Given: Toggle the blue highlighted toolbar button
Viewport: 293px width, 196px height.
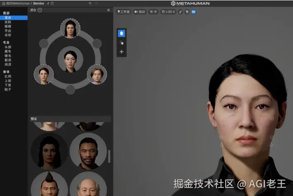Looking at the screenshot, I should click(194, 12).
